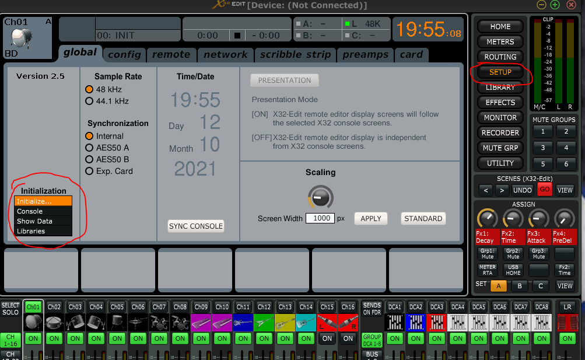Choose Exp. Card as sync source
This screenshot has width=585, height=360.
pos(89,171)
